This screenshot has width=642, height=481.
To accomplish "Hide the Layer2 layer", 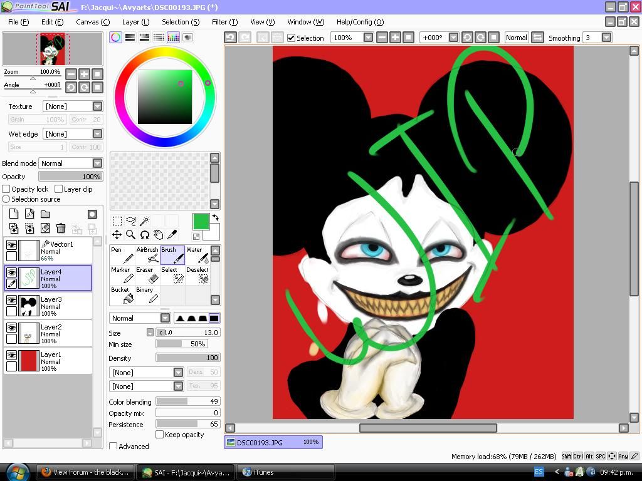I will click(x=11, y=327).
